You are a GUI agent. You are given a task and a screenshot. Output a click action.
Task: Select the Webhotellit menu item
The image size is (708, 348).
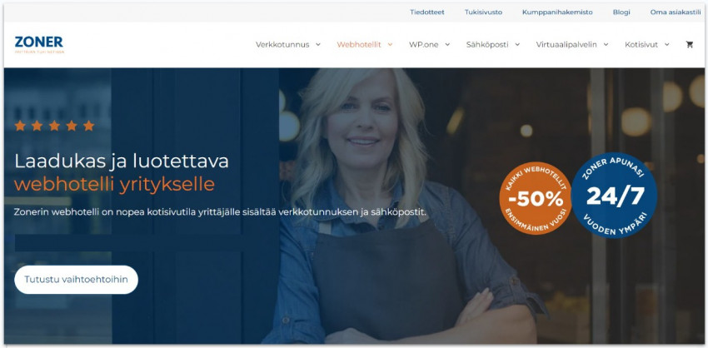tap(359, 45)
